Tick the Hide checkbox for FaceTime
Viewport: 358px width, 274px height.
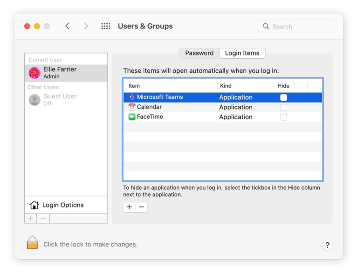coord(283,117)
